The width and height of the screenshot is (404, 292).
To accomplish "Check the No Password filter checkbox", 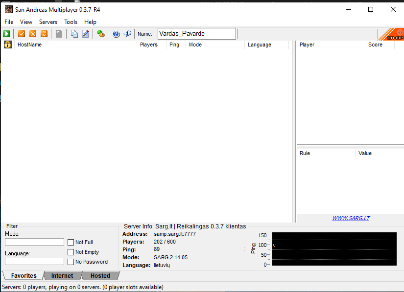I will coord(71,262).
